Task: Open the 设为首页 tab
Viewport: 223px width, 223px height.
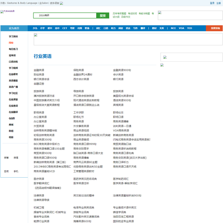Action: coord(14,28)
